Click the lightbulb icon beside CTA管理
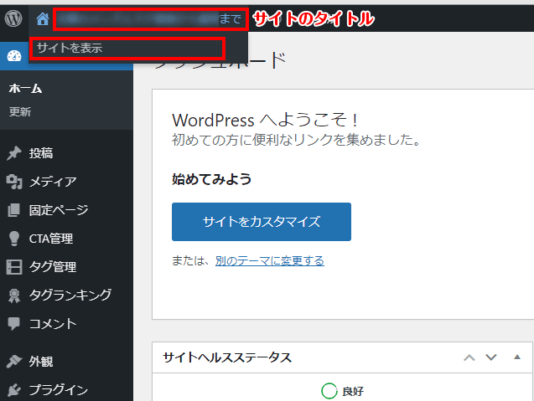 (x=14, y=239)
